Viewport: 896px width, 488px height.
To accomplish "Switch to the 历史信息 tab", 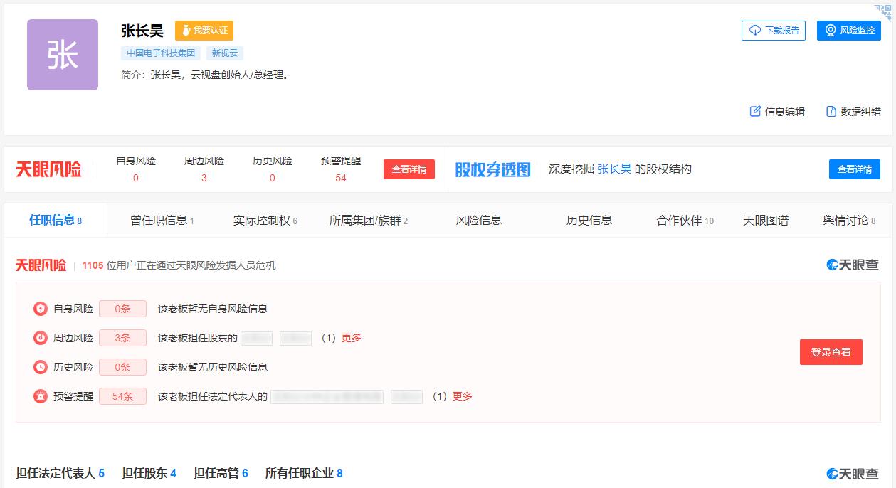I will (x=589, y=221).
